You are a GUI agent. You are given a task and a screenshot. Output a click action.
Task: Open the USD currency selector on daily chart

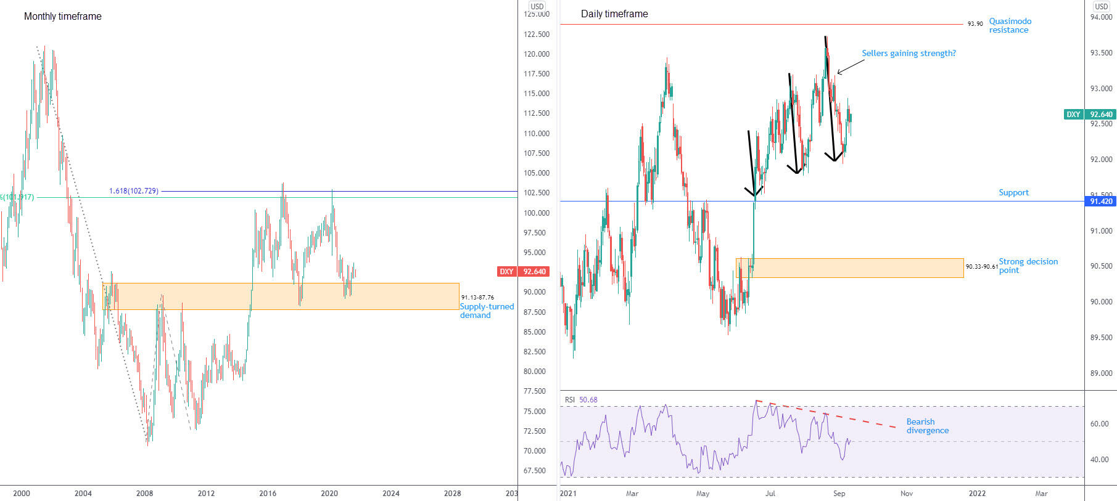pyautogui.click(x=1101, y=6)
